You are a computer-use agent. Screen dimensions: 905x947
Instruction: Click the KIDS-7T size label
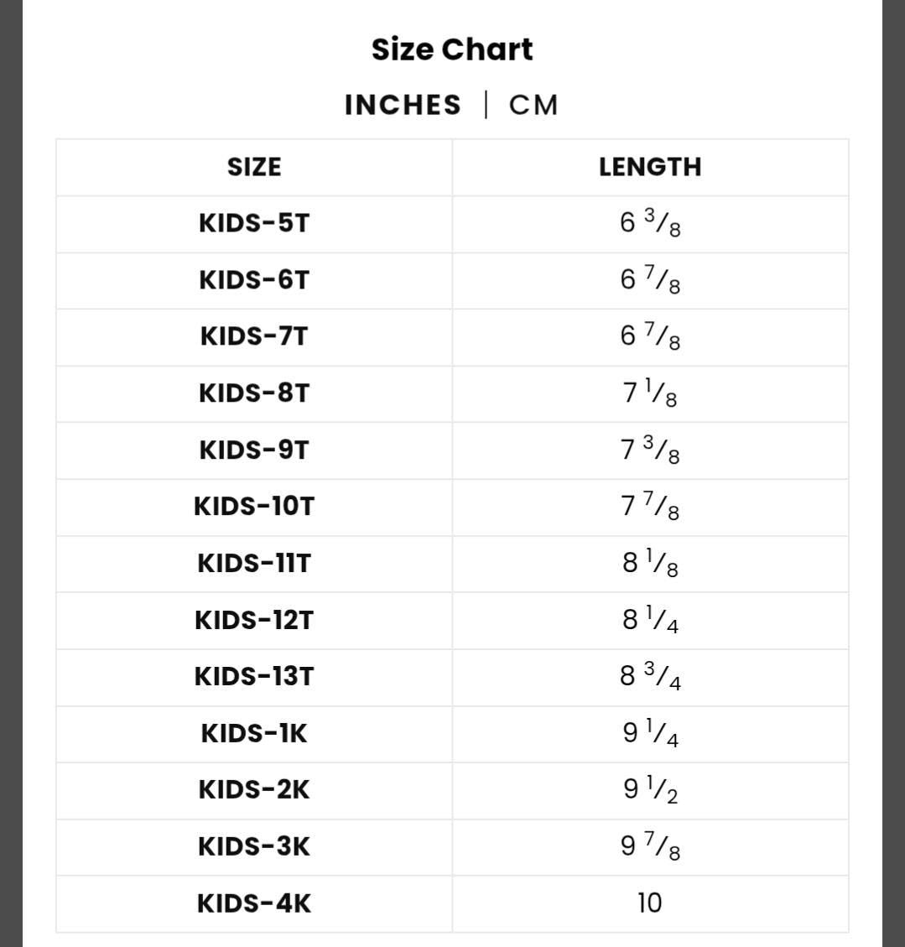coord(254,336)
